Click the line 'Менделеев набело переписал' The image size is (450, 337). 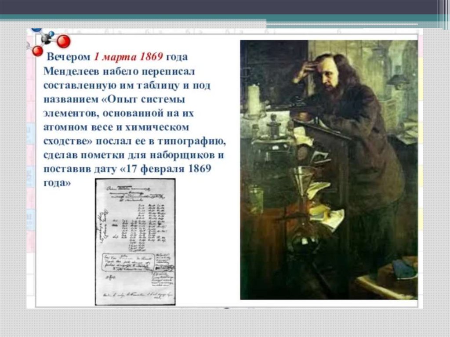[x=119, y=71]
